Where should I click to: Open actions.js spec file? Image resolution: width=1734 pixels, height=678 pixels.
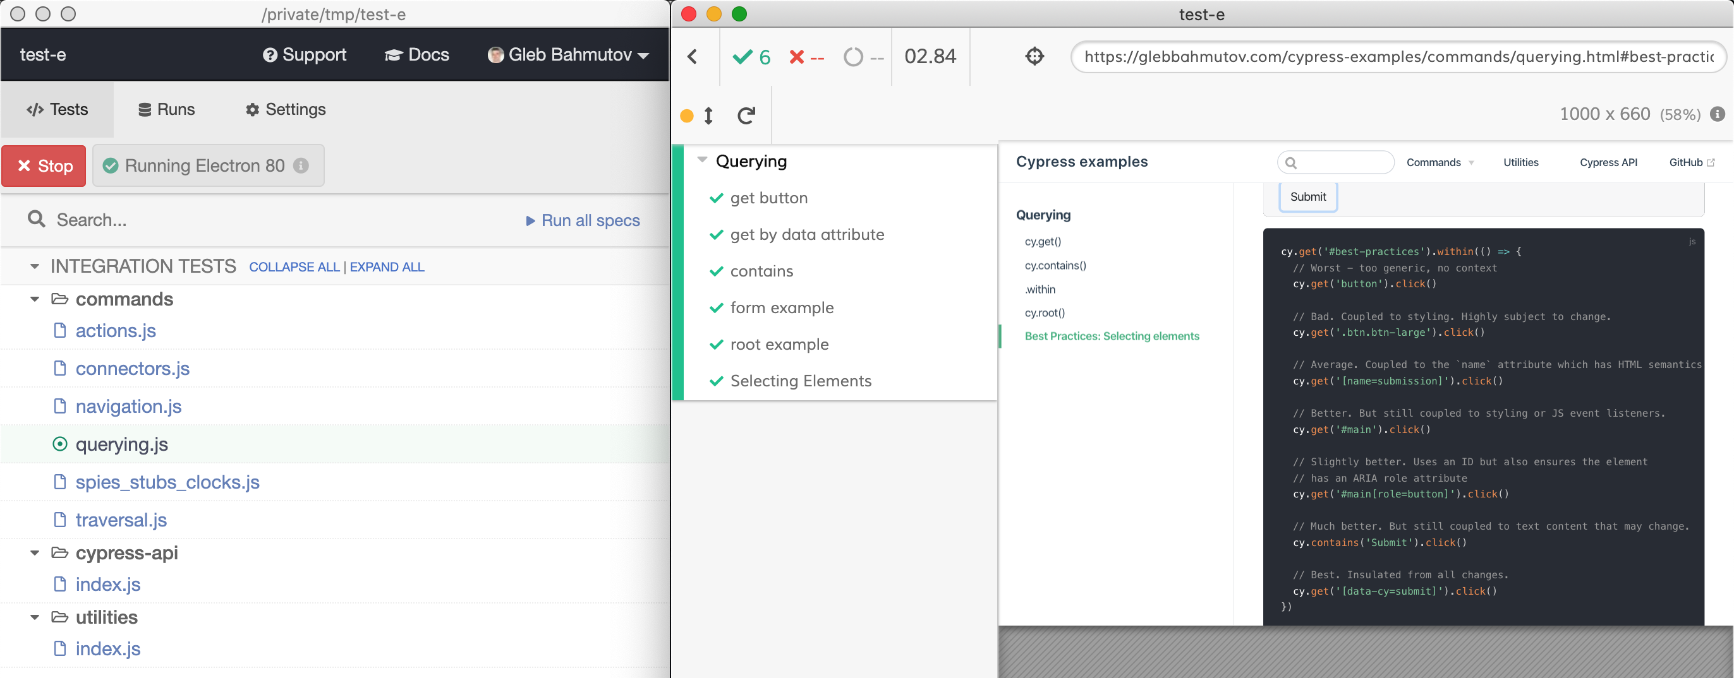tap(115, 331)
